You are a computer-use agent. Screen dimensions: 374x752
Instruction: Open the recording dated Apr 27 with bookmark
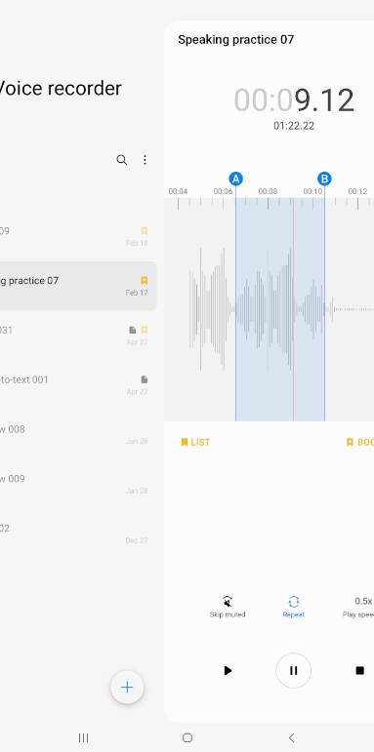point(78,336)
